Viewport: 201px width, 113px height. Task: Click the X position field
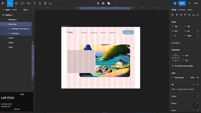coord(177,26)
